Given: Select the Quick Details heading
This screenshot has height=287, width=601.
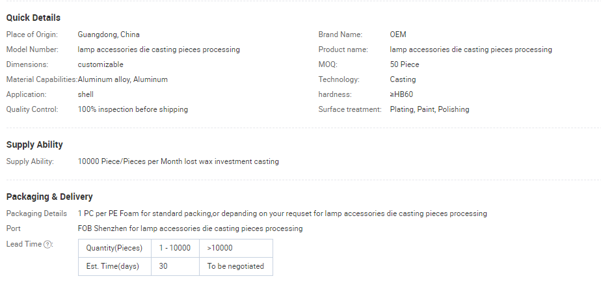Looking at the screenshot, I should pos(33,18).
